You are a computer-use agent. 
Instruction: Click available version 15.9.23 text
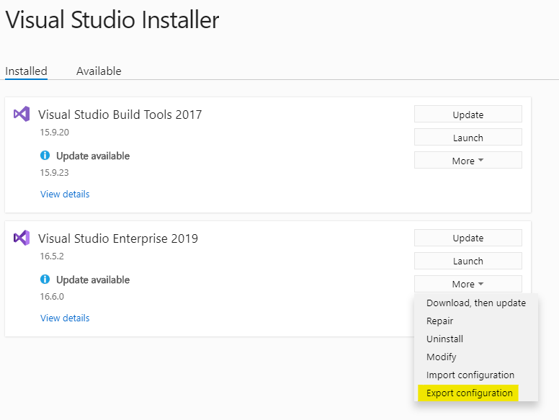pyautogui.click(x=55, y=173)
